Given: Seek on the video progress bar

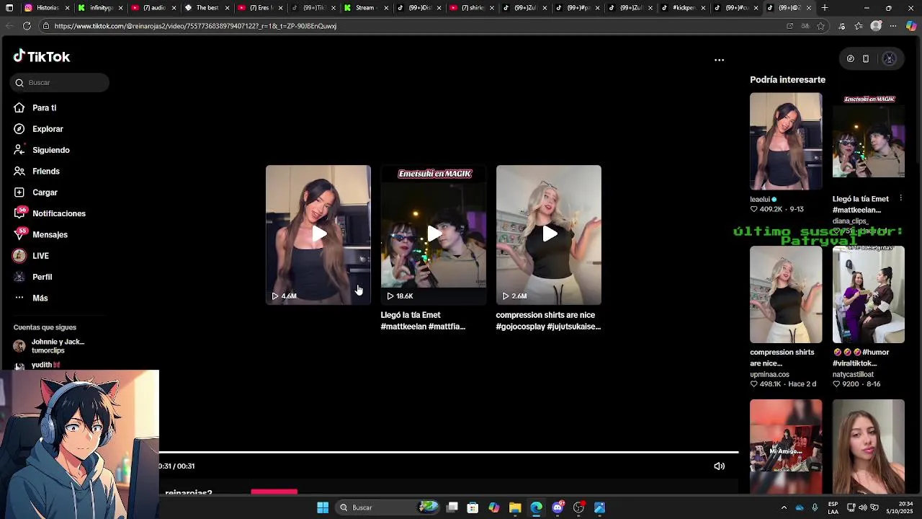Looking at the screenshot, I should coord(449,452).
